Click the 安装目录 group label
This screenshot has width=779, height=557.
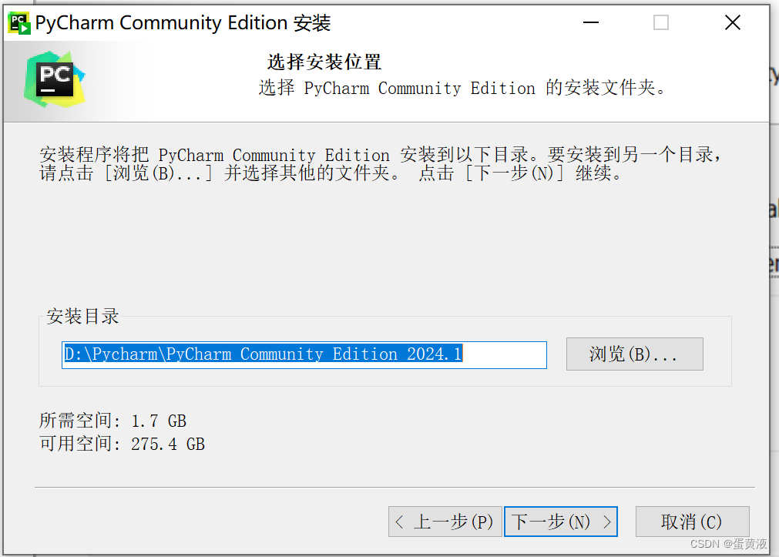(83, 316)
